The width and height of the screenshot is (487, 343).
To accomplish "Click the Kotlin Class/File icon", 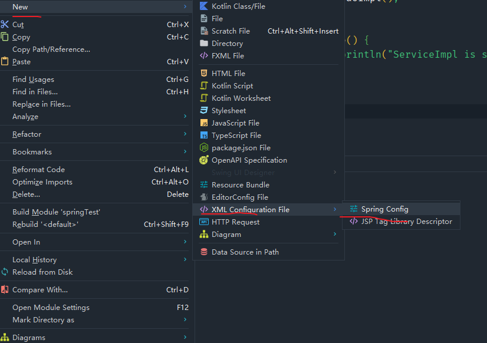I will click(204, 6).
